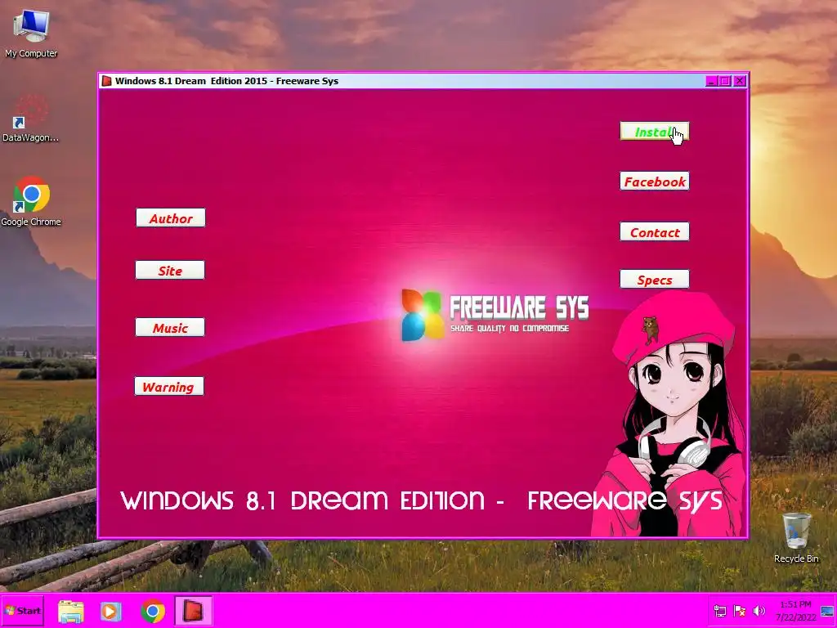Image resolution: width=837 pixels, height=628 pixels.
Task: Select the red Dream Edition taskbar item
Action: coord(193,610)
